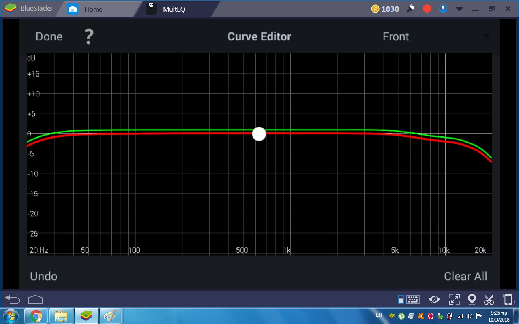Screen dimensions: 519x324
Task: Click Undo below the graph
Action: point(44,276)
